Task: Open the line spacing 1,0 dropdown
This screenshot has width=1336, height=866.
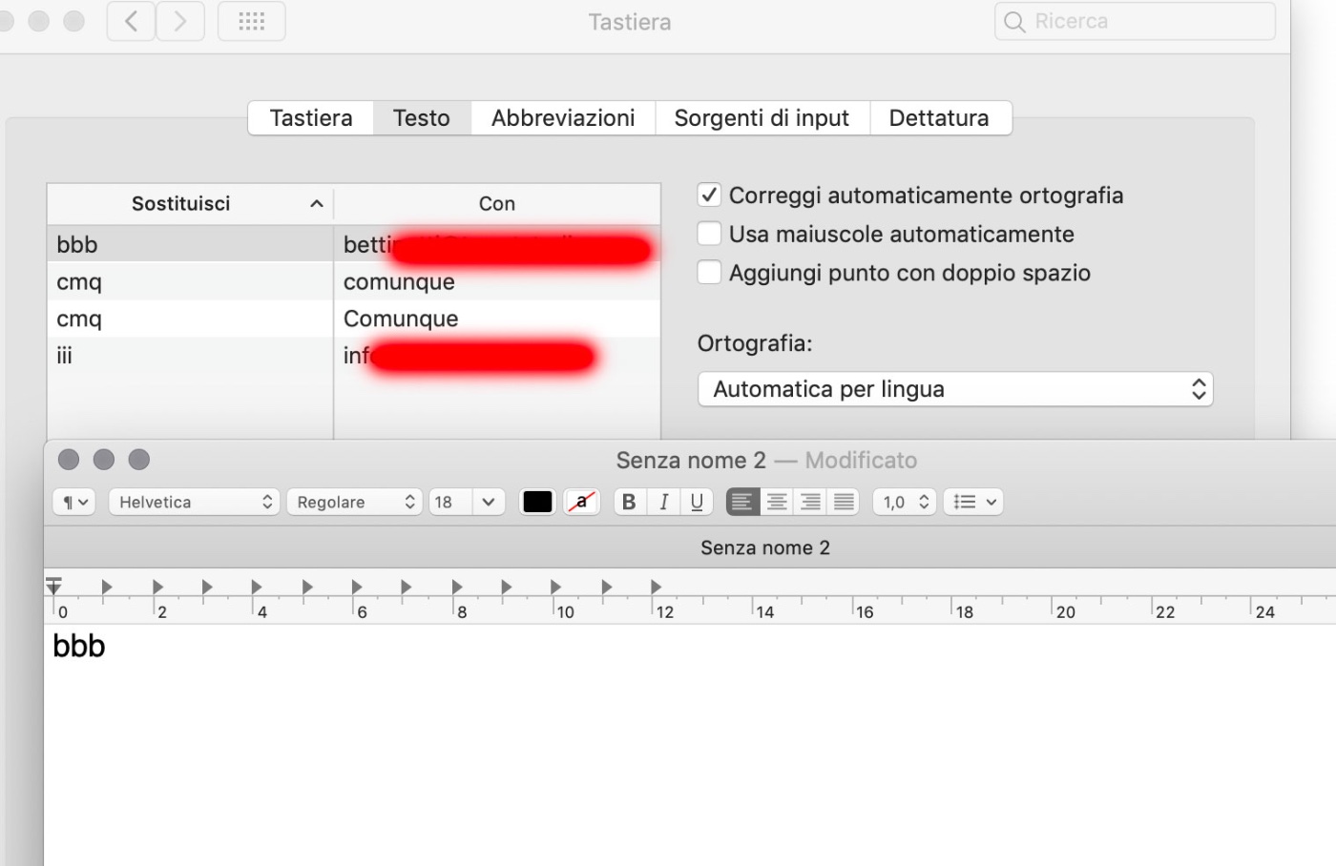Action: click(905, 502)
